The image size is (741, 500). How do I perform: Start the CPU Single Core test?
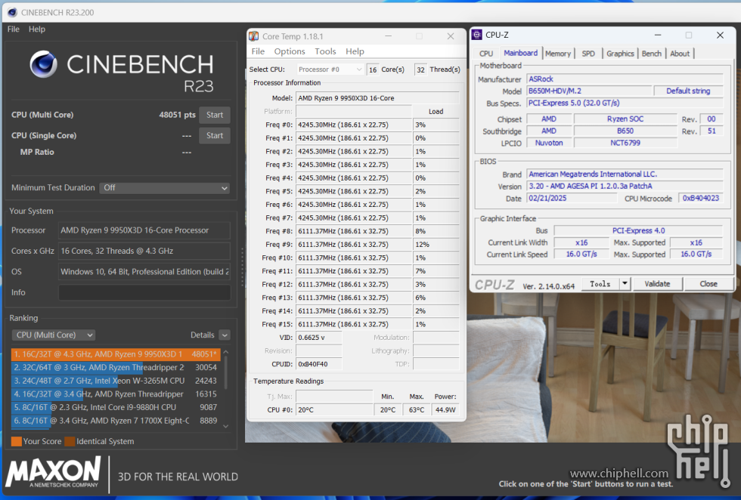(215, 135)
